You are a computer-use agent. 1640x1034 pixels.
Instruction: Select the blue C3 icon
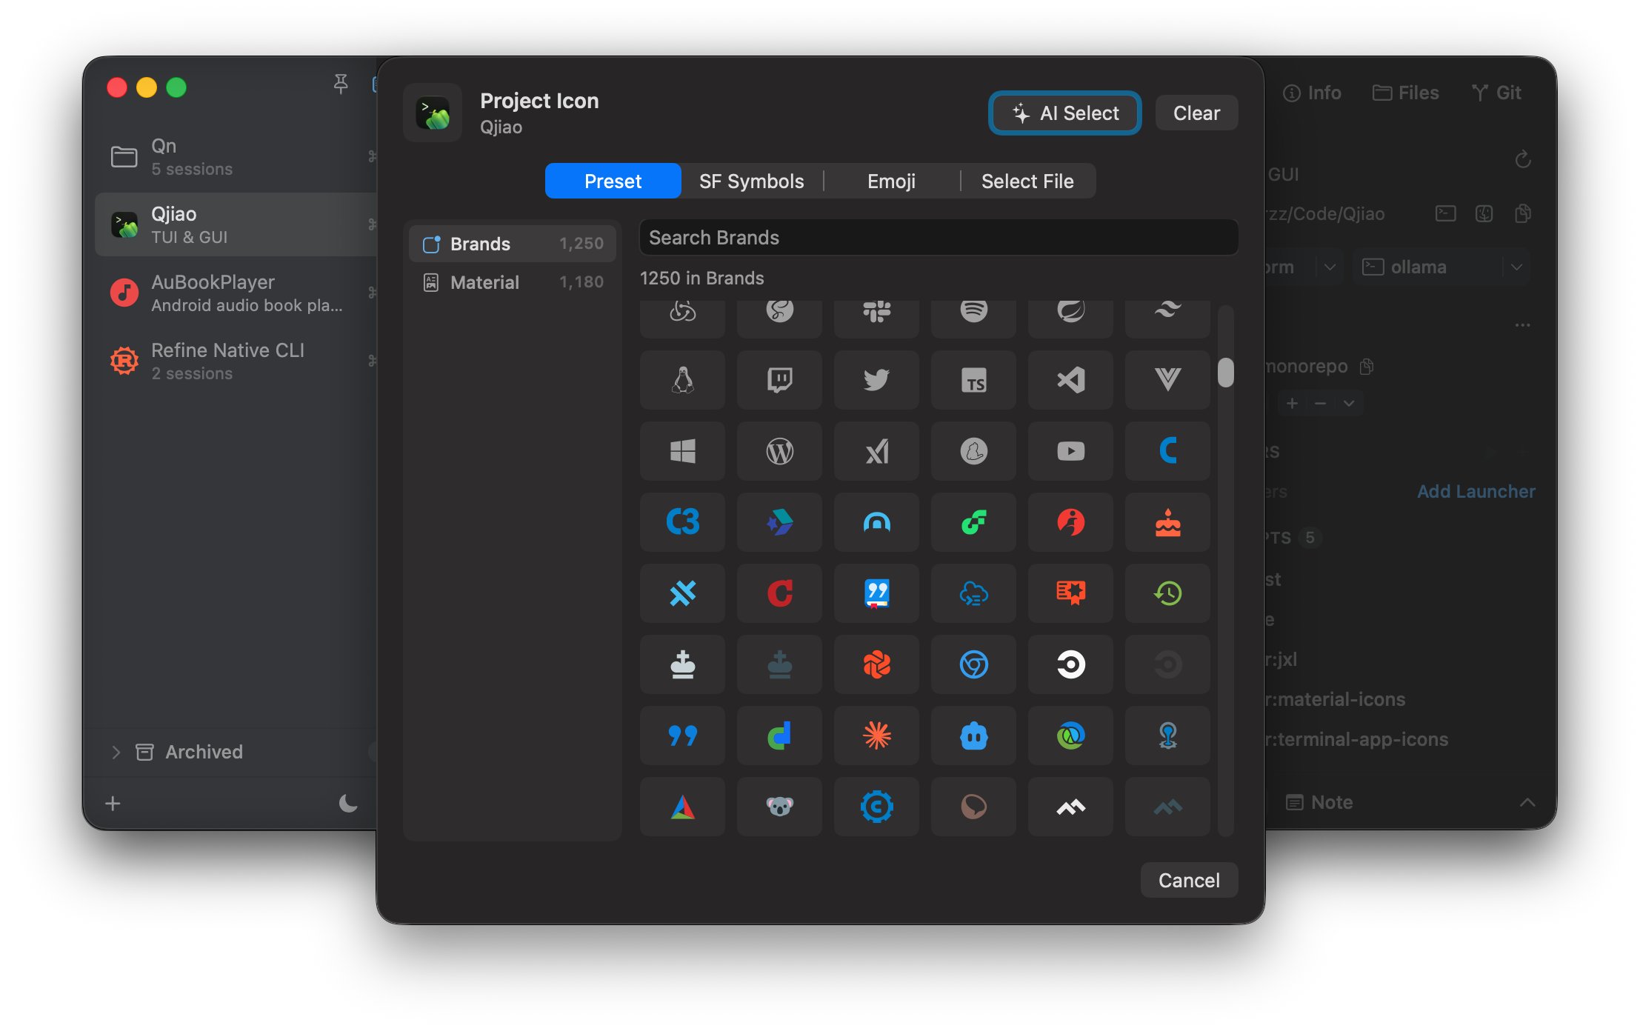click(x=682, y=522)
